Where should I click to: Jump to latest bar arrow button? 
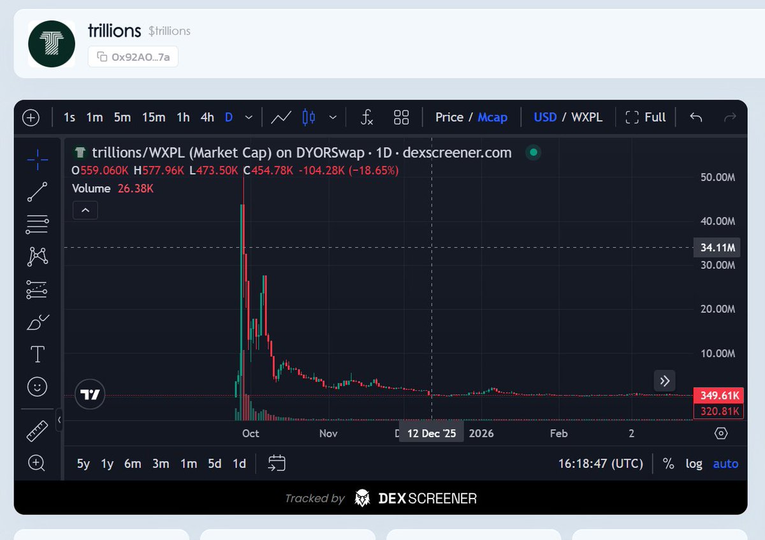coord(664,381)
